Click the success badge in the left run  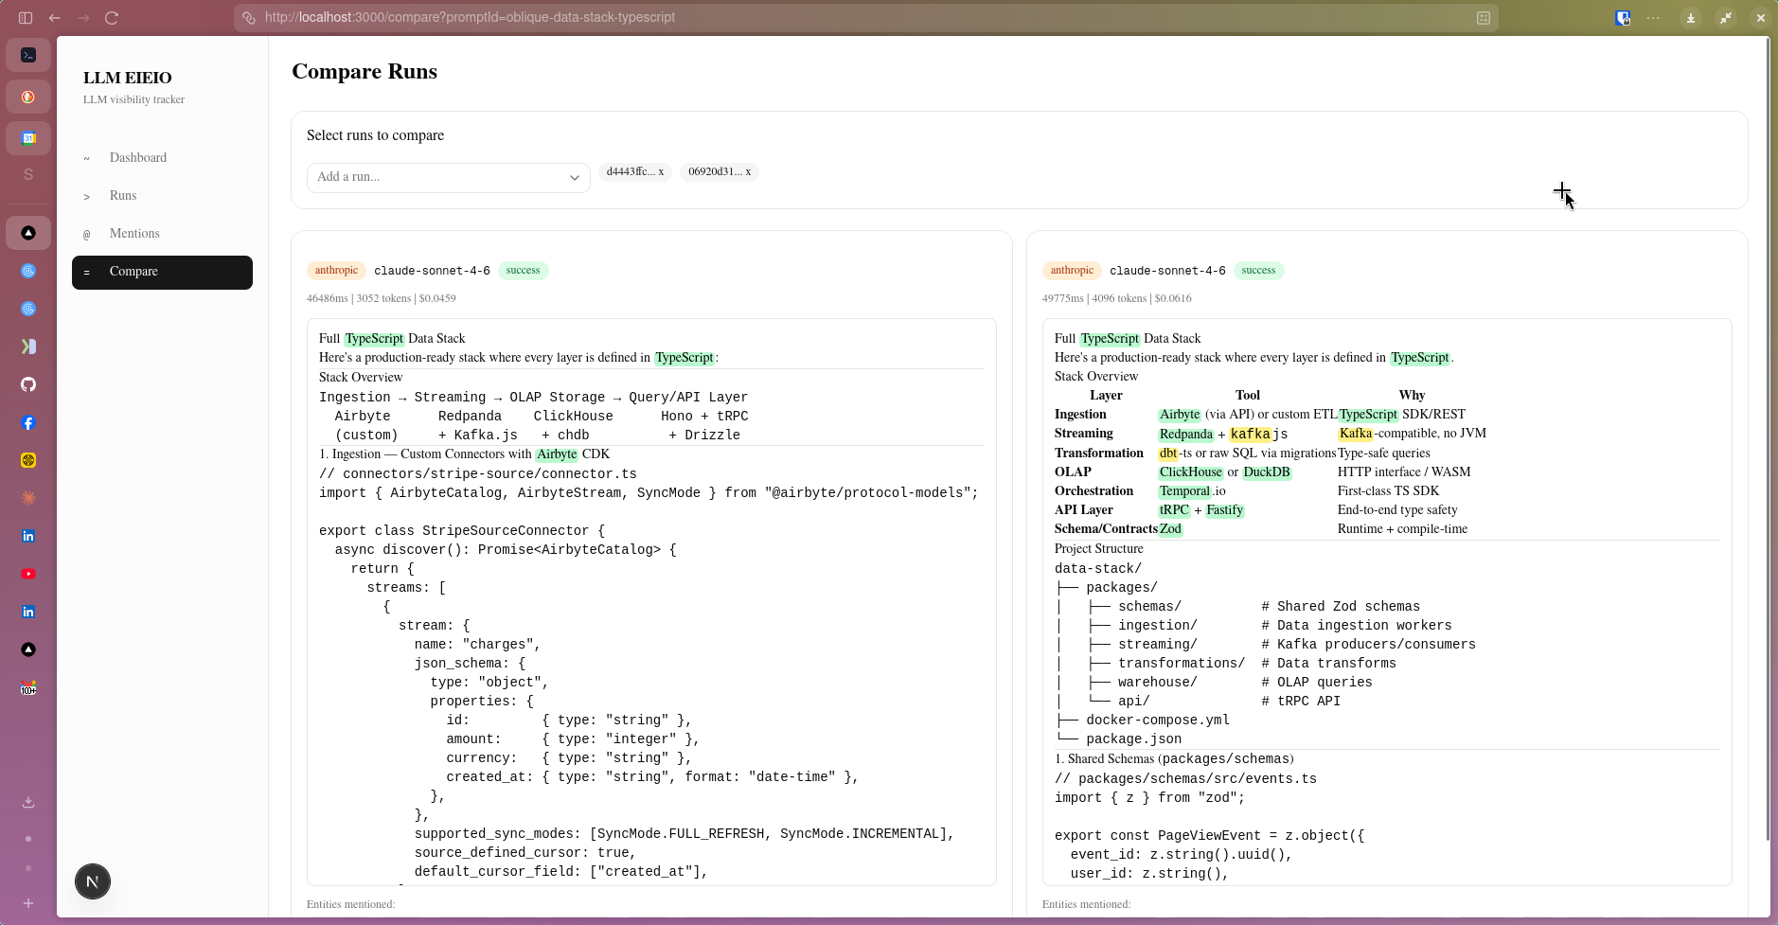tap(523, 271)
